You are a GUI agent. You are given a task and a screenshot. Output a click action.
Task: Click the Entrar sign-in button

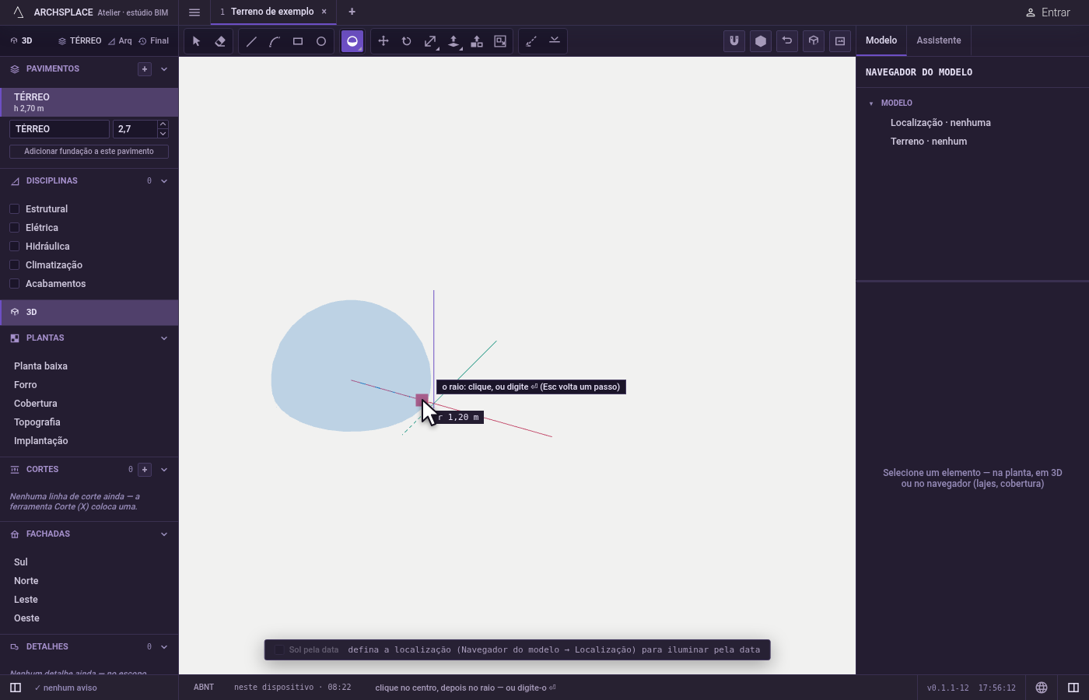tap(1048, 12)
